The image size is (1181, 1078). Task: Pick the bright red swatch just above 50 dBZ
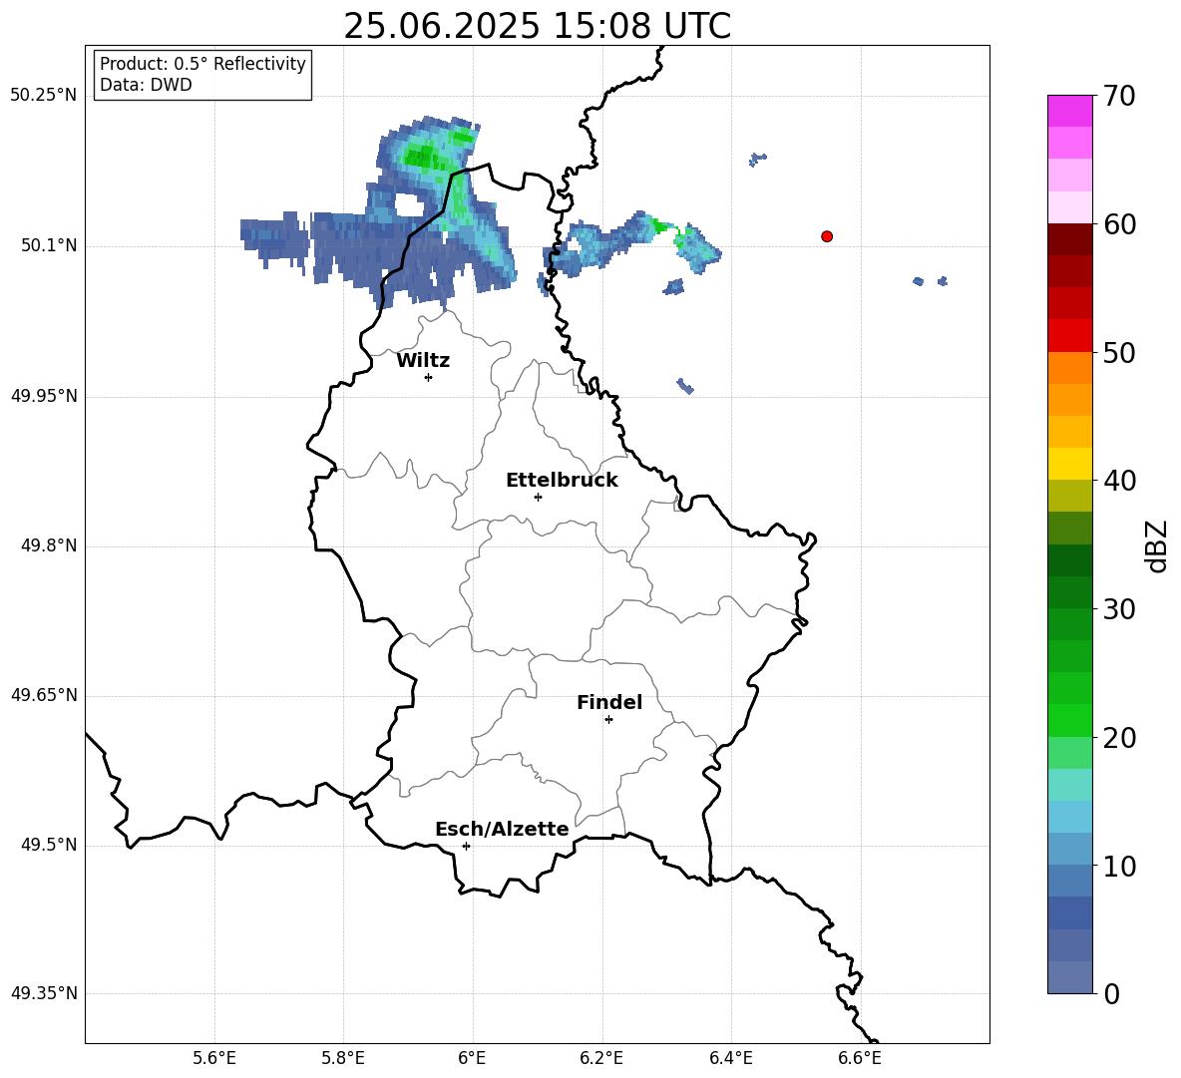coord(1069,336)
